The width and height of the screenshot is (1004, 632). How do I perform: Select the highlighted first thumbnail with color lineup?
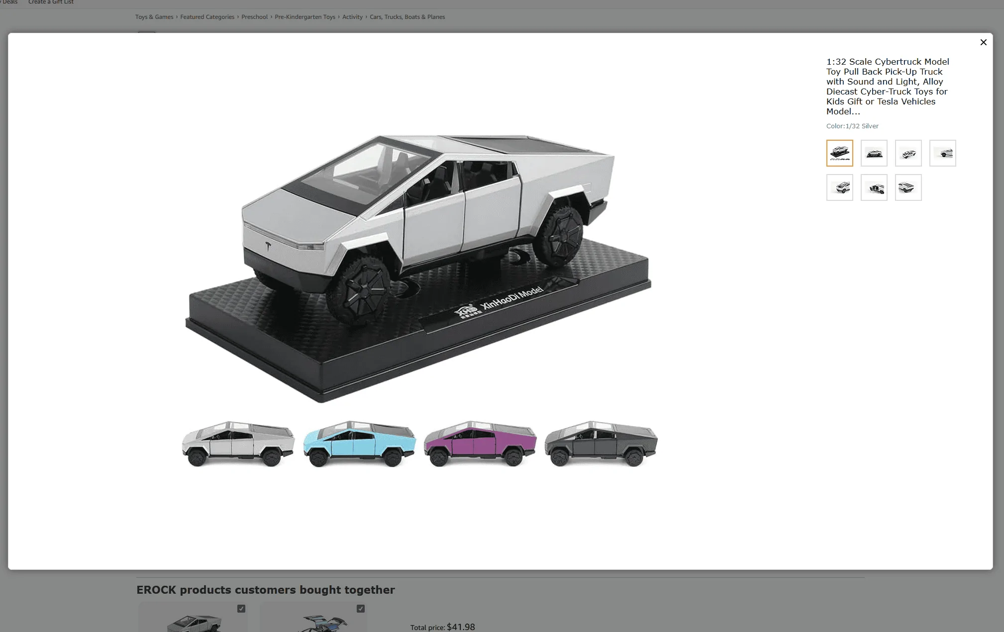click(x=839, y=153)
